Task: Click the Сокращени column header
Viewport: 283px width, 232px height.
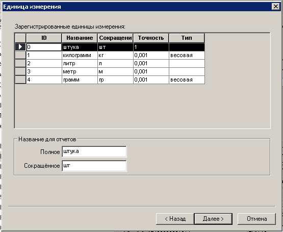Action: (x=115, y=38)
